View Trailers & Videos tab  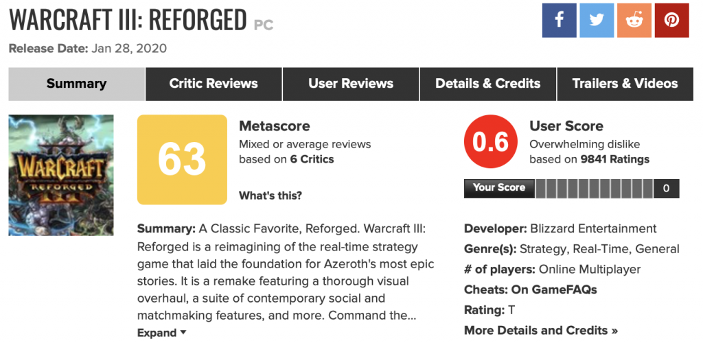pyautogui.click(x=625, y=84)
